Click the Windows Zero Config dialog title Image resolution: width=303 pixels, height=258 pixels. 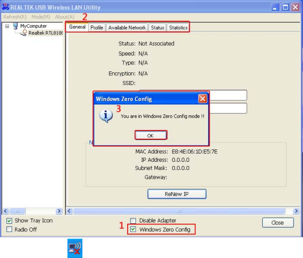point(124,99)
